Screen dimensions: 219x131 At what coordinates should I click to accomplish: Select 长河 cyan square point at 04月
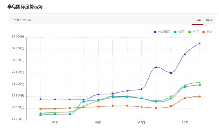(x=98, y=100)
